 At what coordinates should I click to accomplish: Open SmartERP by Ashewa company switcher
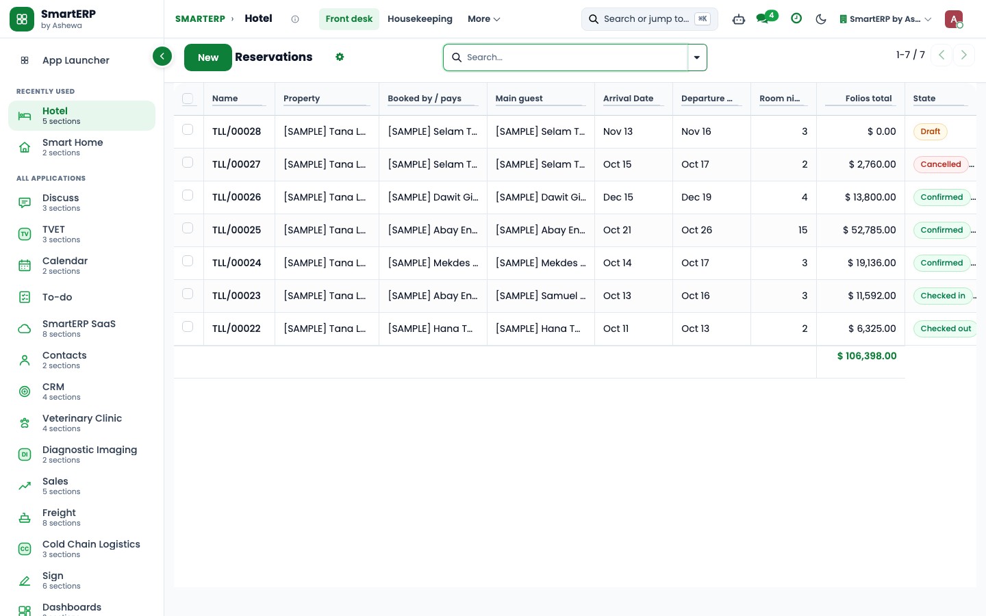[x=885, y=19]
